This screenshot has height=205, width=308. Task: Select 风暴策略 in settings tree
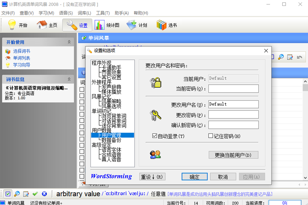tap(111, 102)
